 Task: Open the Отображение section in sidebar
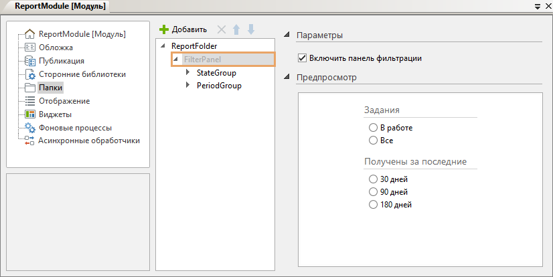[64, 101]
